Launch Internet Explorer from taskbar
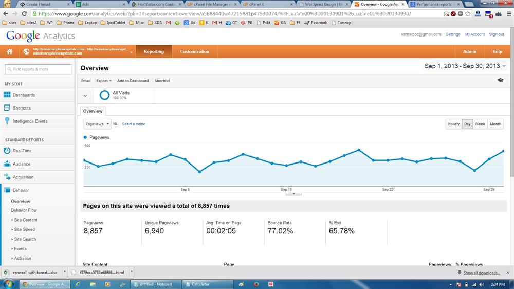 click(x=78, y=284)
